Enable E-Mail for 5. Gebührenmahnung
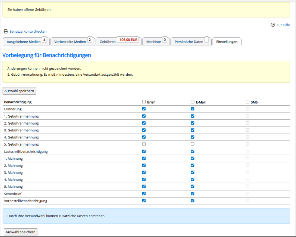The image size is (296, 237). (193, 144)
